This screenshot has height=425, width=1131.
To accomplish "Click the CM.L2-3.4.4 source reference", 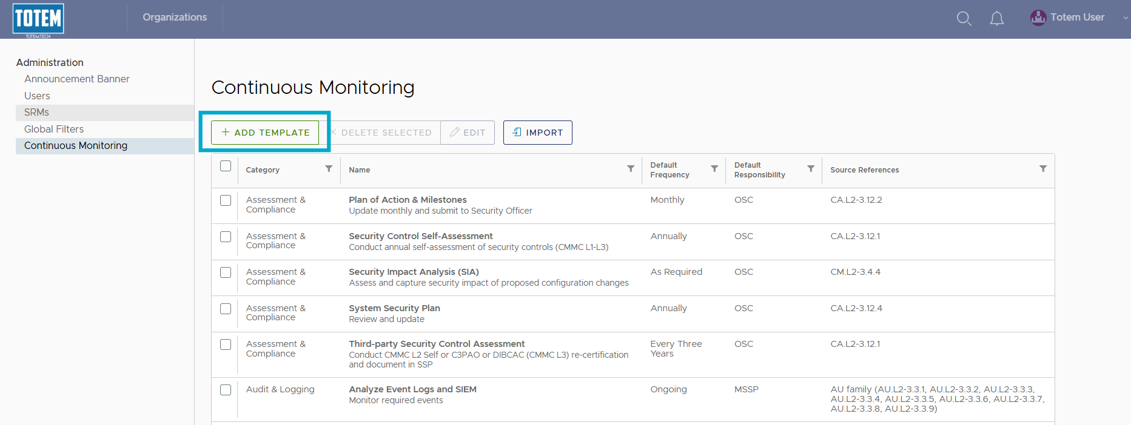I will pyautogui.click(x=855, y=272).
